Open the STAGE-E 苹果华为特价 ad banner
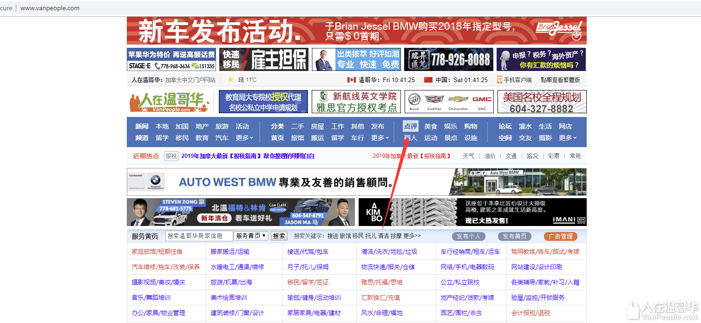This screenshot has width=701, height=323. [x=171, y=59]
